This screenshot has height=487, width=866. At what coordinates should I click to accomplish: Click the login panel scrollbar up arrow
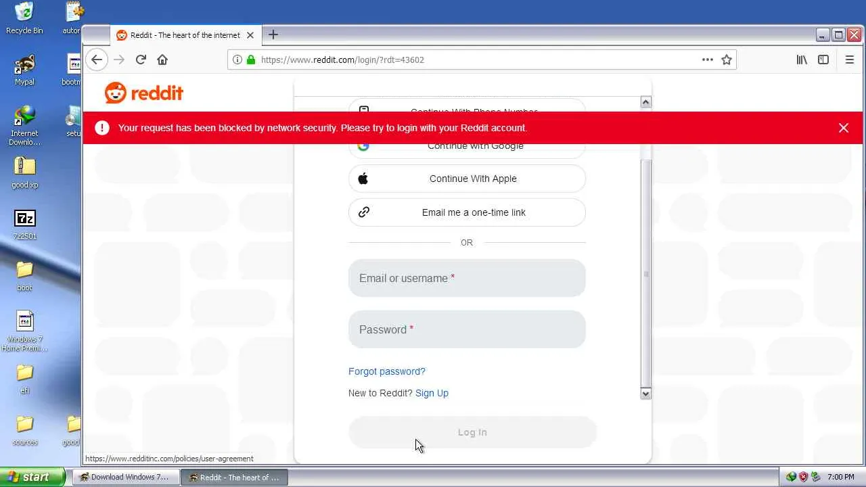[645, 102]
